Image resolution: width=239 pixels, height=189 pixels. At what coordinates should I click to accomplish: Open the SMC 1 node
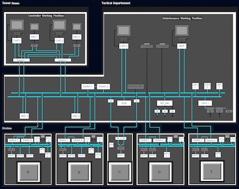(x=24, y=116)
